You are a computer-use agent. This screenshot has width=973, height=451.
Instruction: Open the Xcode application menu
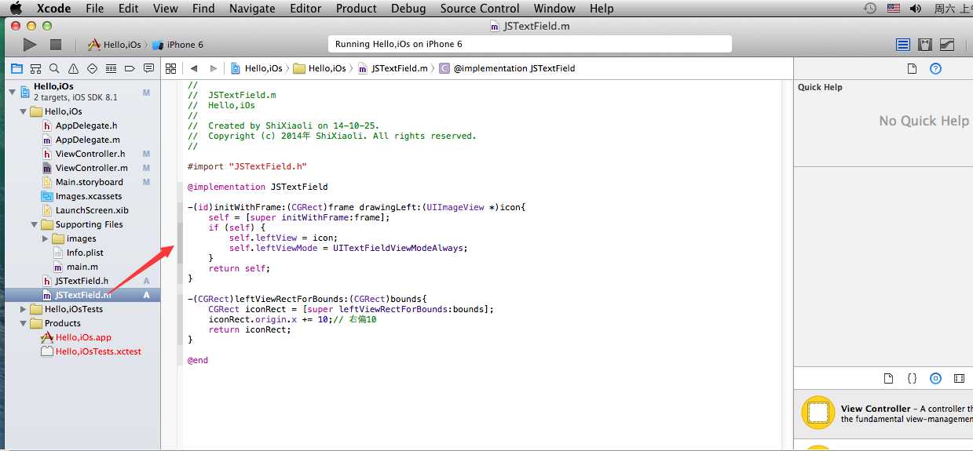(x=53, y=9)
